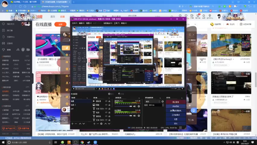Mute the desktop audio speaker icon
Screen dimensions: 257x145
(135, 116)
